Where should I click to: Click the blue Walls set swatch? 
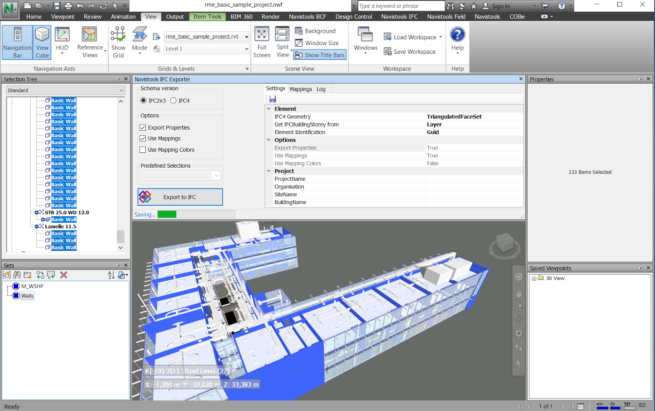(16, 295)
